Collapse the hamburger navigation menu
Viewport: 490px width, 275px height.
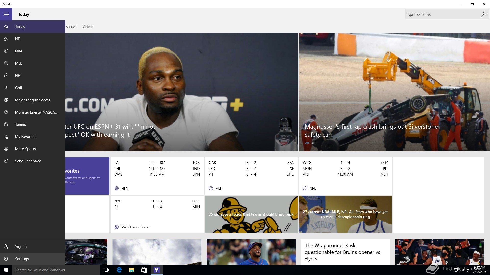point(6,15)
